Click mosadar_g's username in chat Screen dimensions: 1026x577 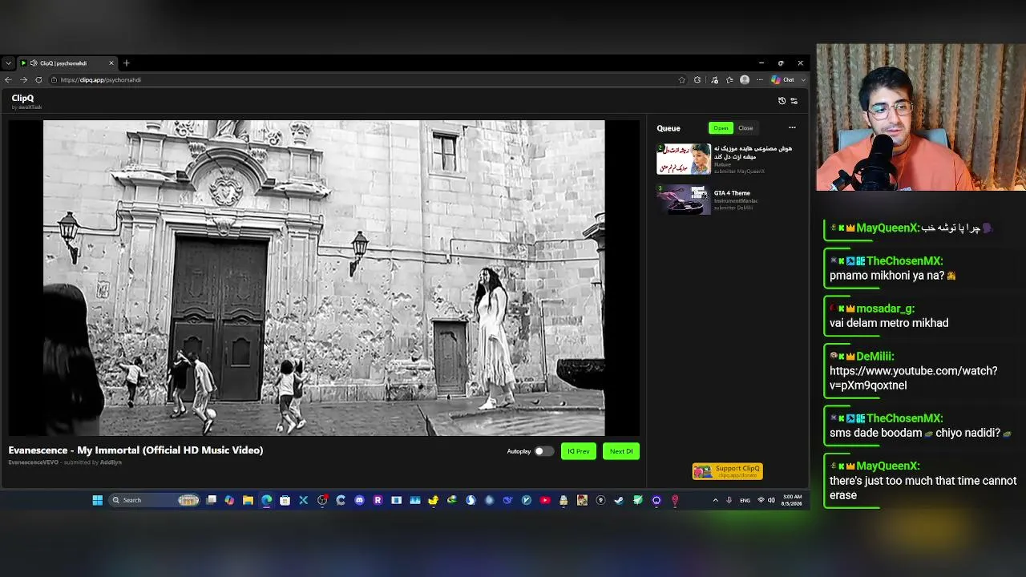(x=885, y=309)
